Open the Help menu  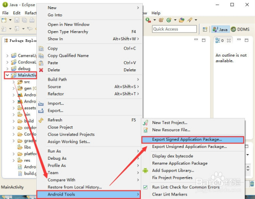click(156, 13)
